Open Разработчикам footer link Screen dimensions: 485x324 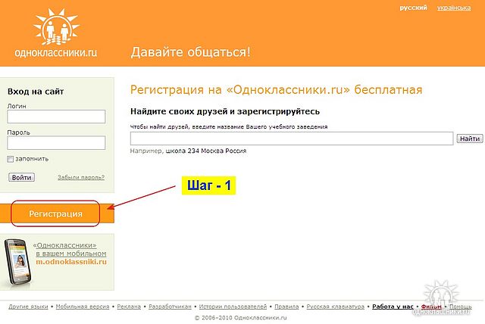click(170, 307)
